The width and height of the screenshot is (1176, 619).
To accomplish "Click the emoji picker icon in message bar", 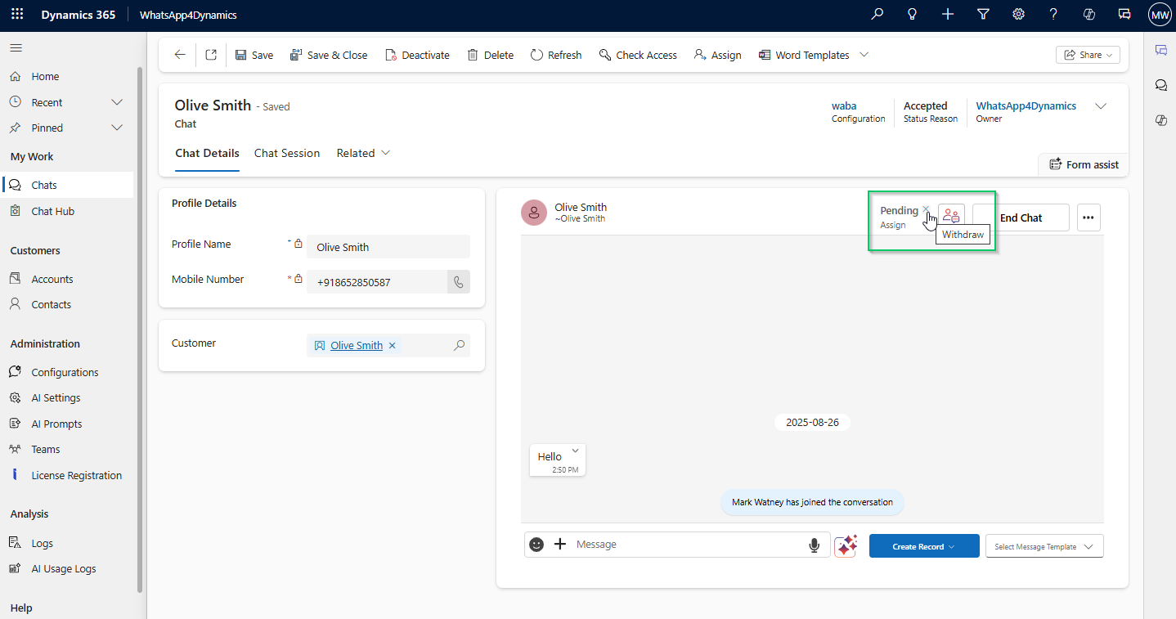I will coord(536,545).
